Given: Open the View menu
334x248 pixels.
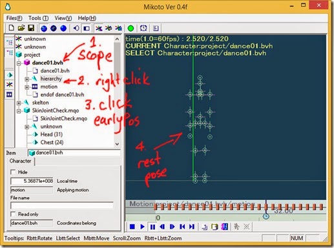Looking at the screenshot, I should point(63,18).
